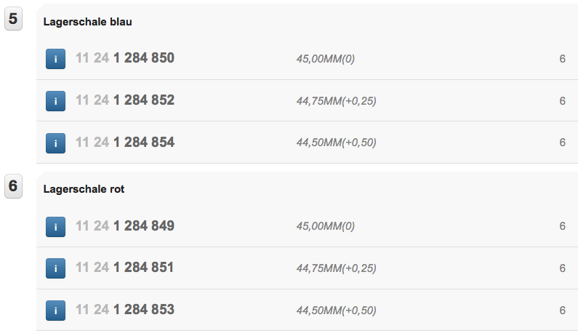Image resolution: width=578 pixels, height=336 pixels.
Task: Click 45,00MM(0) size in Lagerschale blau
Action: [x=325, y=59]
